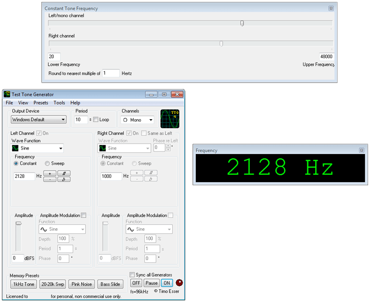The image size is (370, 301).
Task: Open the Presets menu
Action: 41,103
